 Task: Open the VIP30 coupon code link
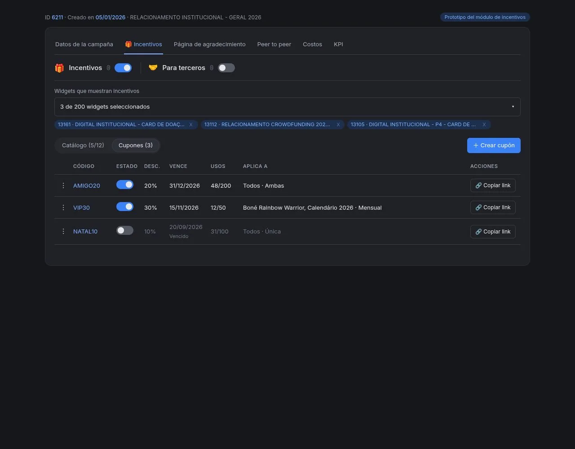click(x=81, y=207)
